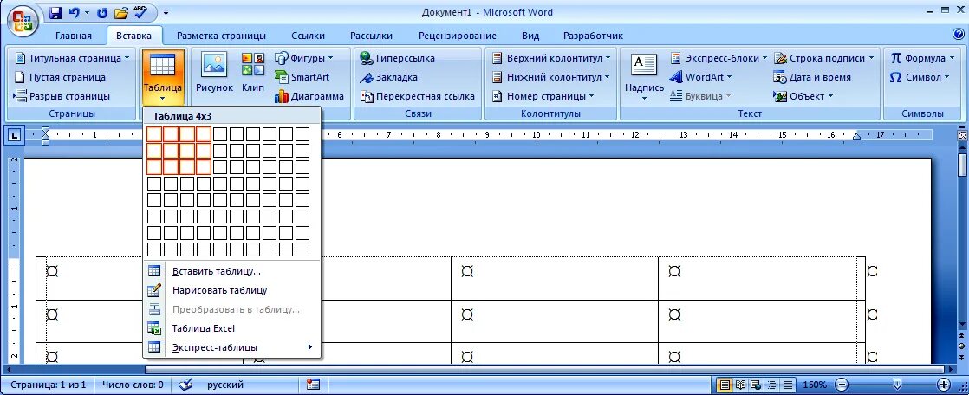Insert a SmartArt graphic
Screen dimensions: 969x395
point(302,77)
